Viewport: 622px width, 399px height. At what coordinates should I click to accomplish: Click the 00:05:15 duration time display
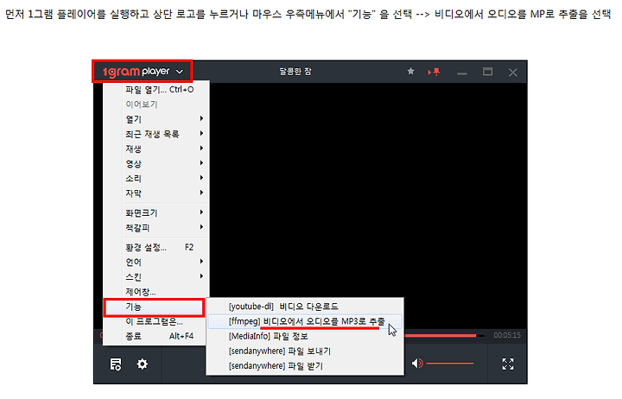click(506, 335)
